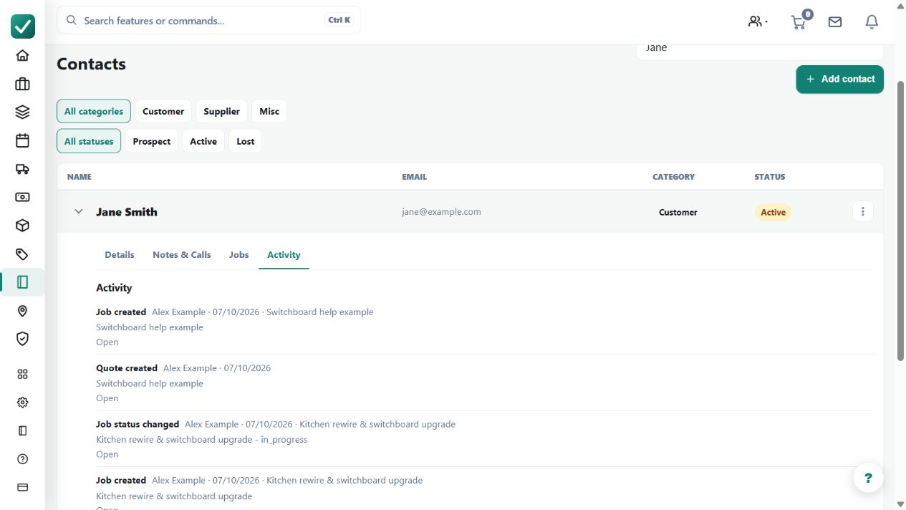Filter contacts by Lost status

(x=246, y=141)
